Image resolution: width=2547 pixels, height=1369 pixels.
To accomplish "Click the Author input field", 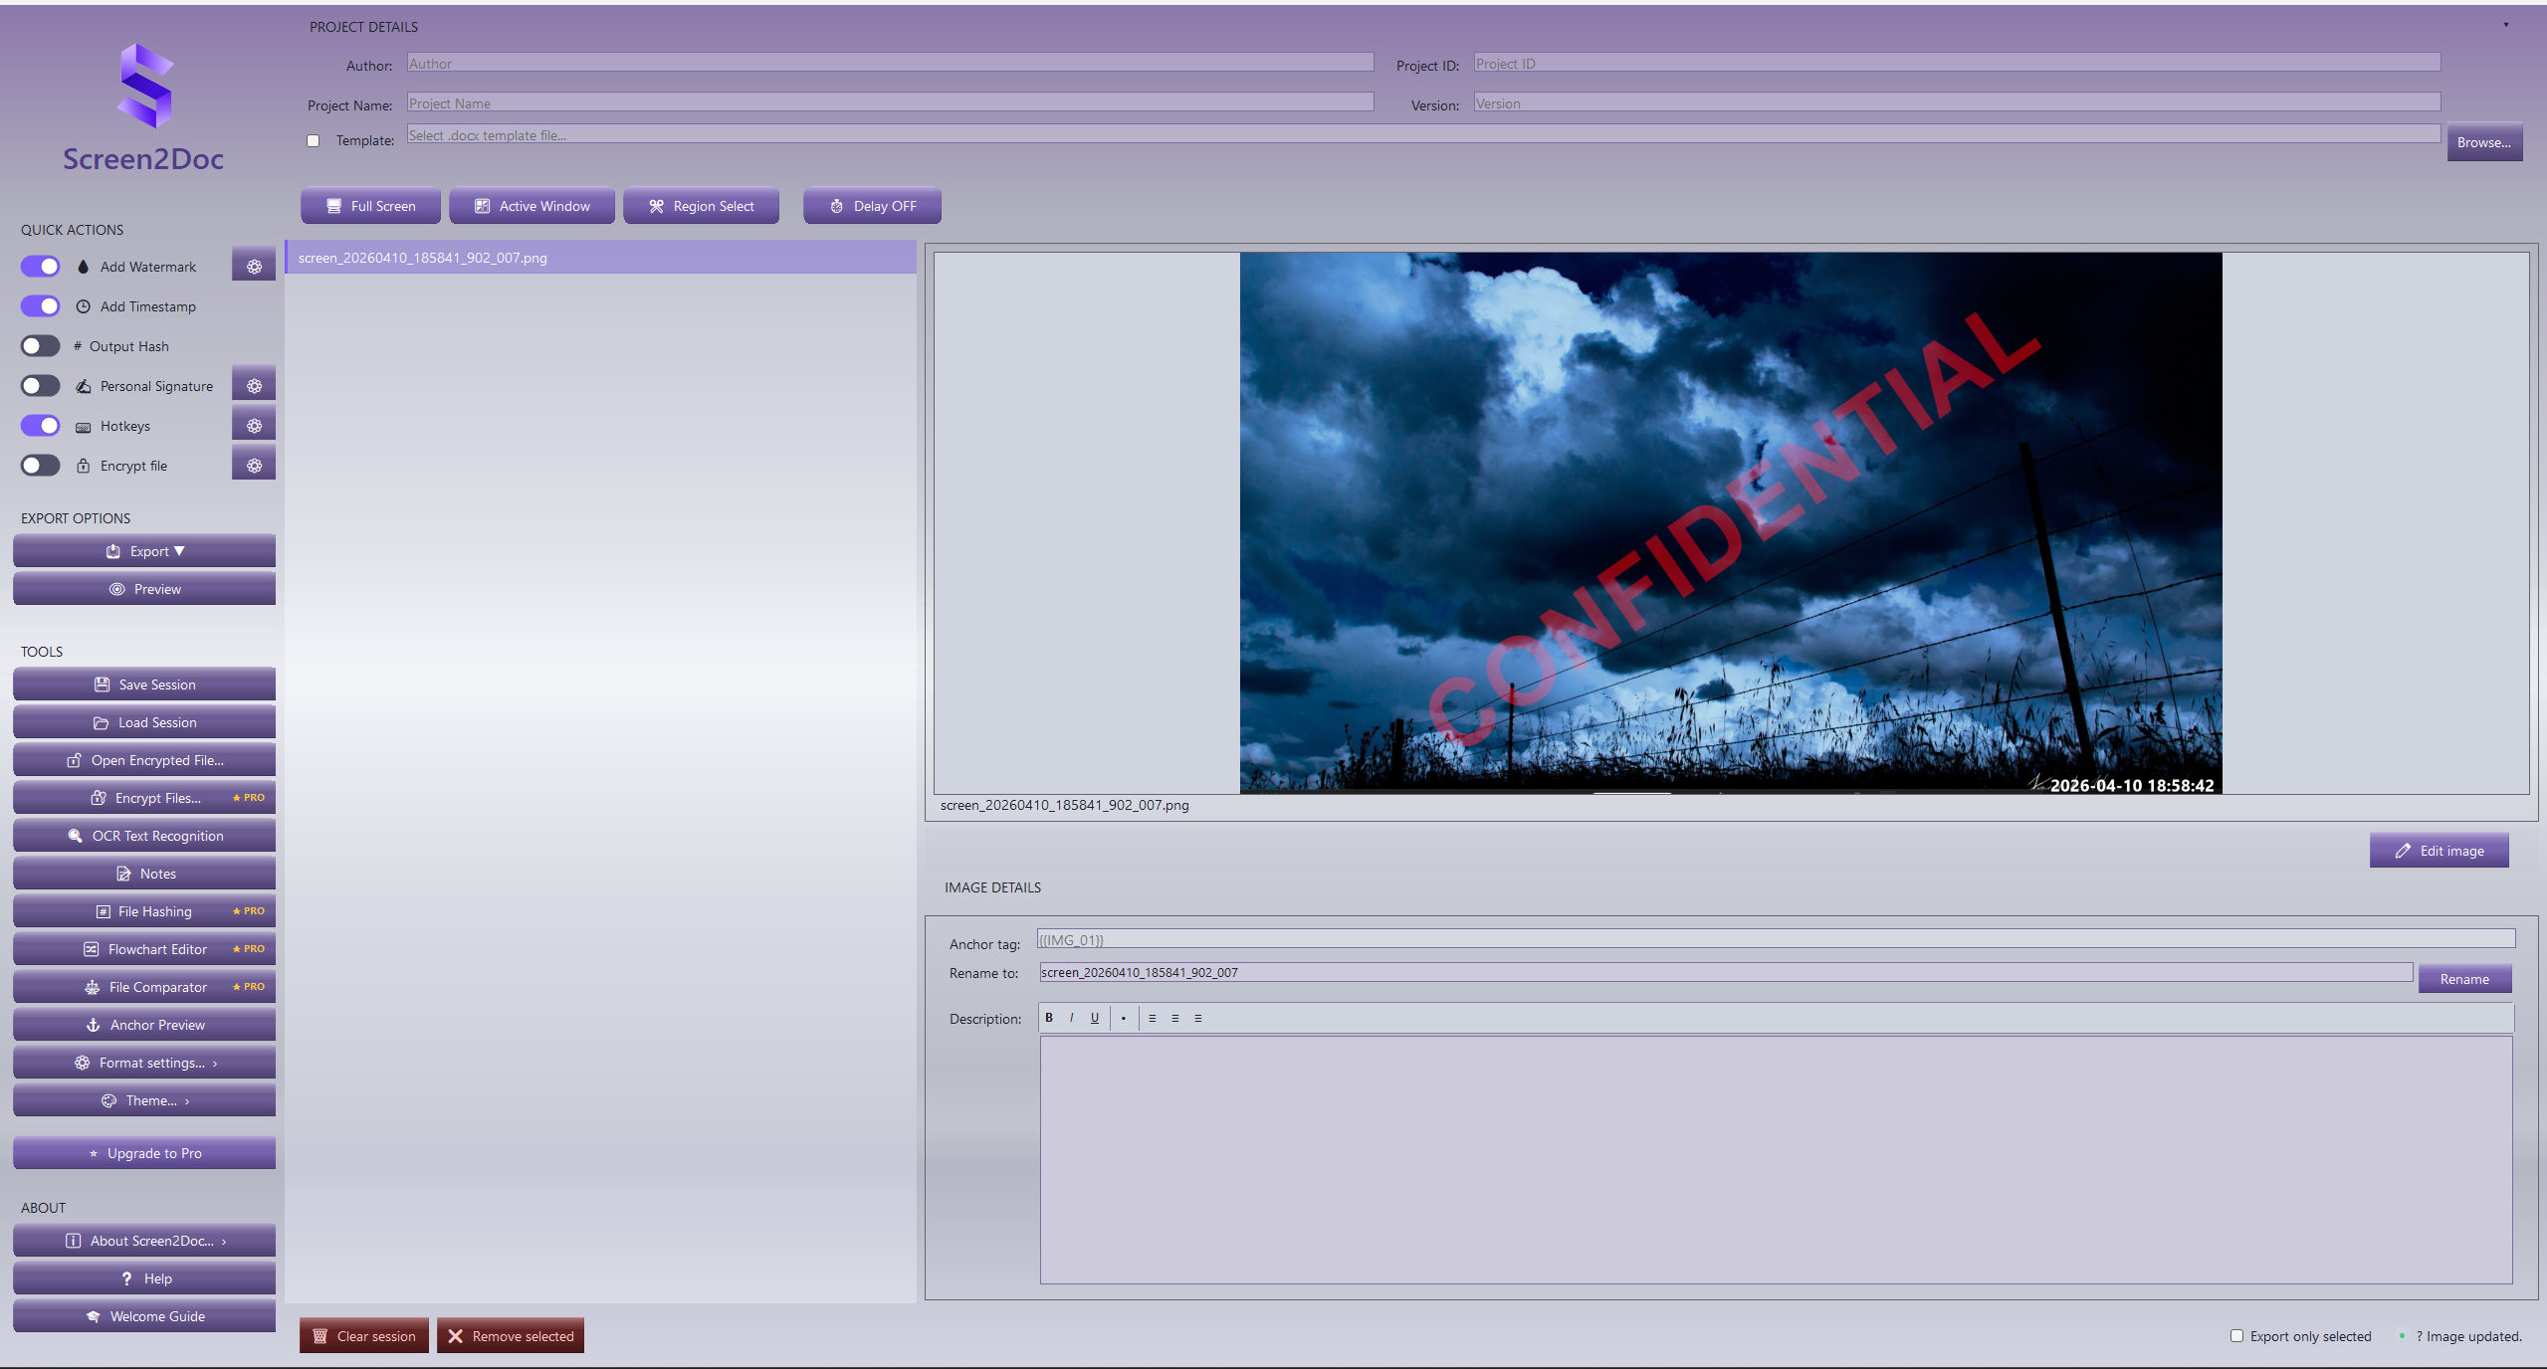I will coord(890,64).
